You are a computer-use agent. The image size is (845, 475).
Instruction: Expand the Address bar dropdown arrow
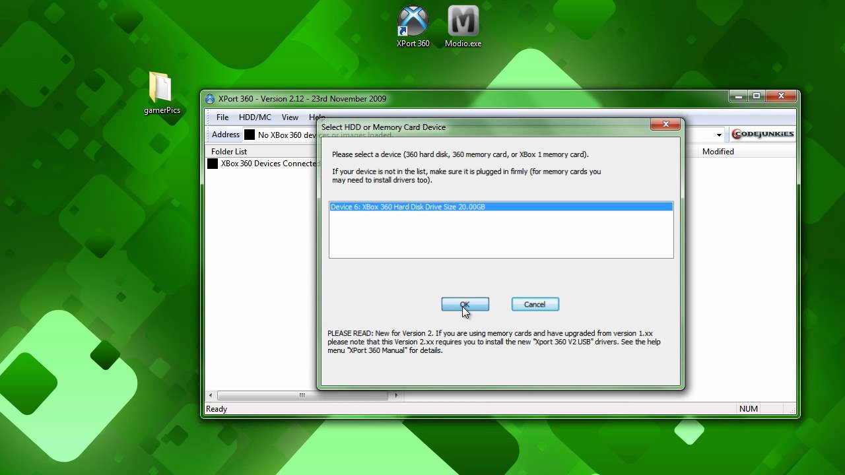(719, 135)
